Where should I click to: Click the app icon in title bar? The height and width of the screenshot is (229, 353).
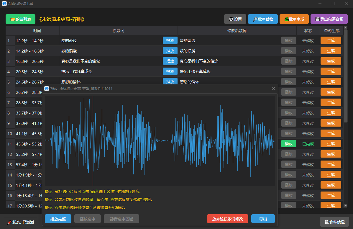(x=4, y=4)
